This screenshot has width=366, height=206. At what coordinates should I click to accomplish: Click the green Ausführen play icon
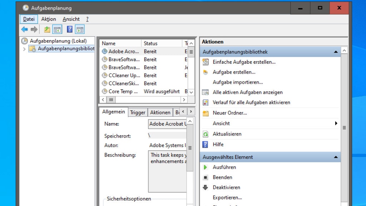[x=206, y=167]
